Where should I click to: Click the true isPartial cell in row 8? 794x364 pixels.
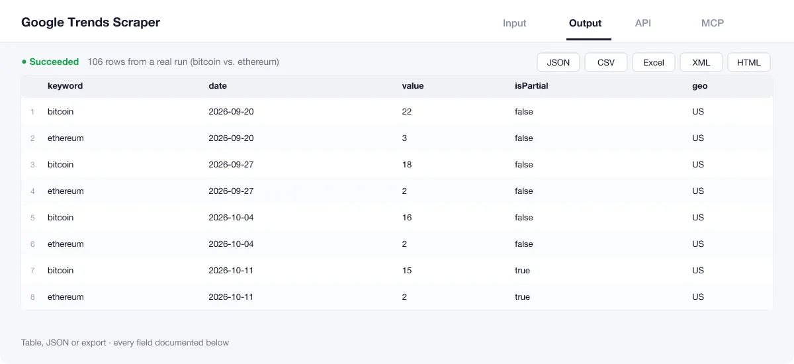(523, 297)
